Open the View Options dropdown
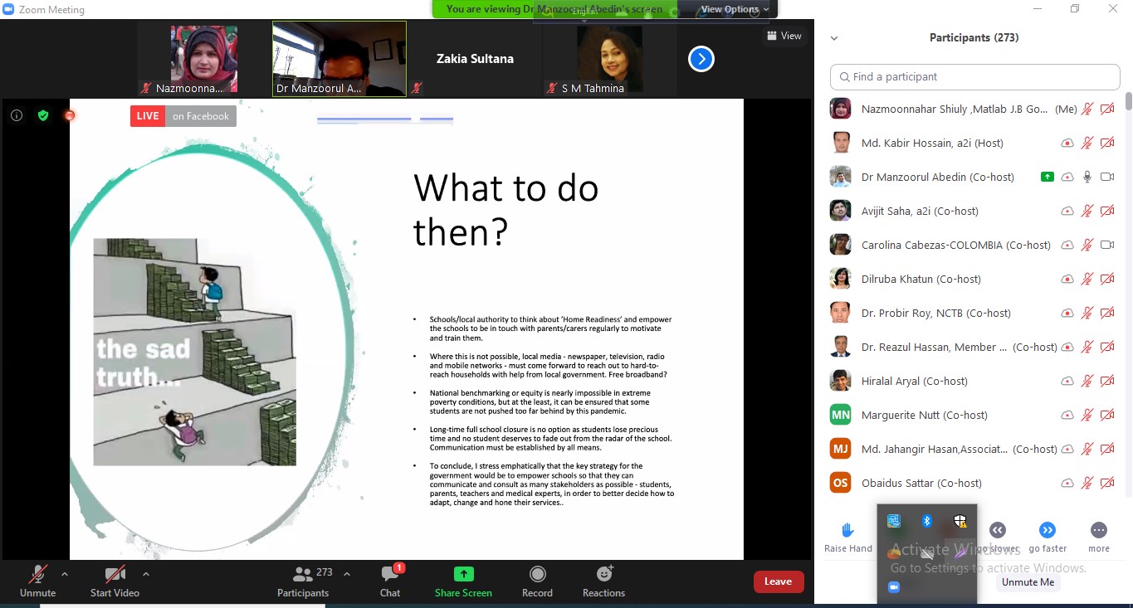Viewport: 1133px width, 608px height. (x=735, y=9)
